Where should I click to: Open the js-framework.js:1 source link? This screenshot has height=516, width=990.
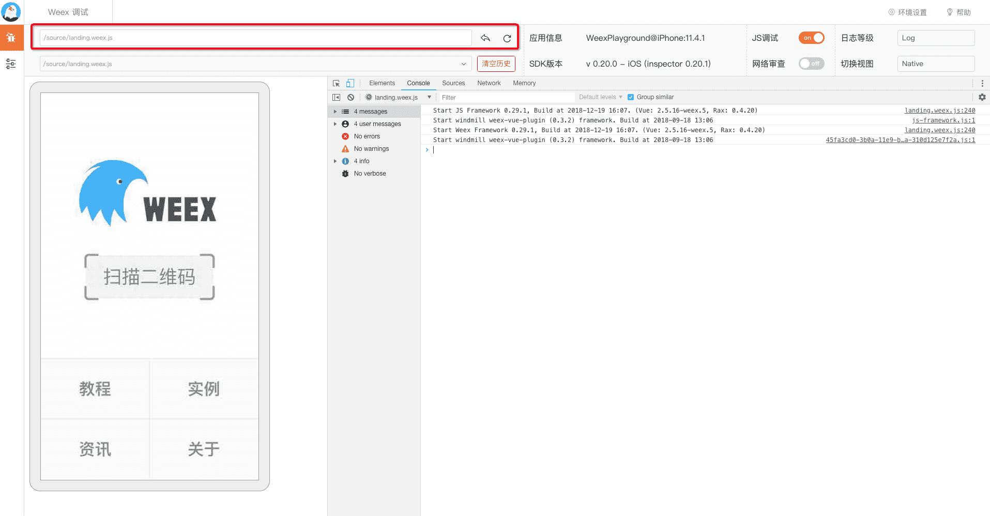click(943, 120)
